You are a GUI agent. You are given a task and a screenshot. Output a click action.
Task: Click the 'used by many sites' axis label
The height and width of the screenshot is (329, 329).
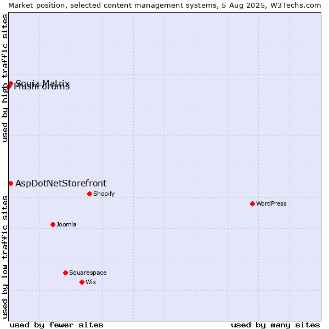point(275,325)
